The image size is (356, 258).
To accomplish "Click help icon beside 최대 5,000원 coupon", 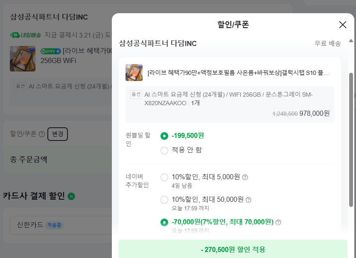I will (245, 178).
